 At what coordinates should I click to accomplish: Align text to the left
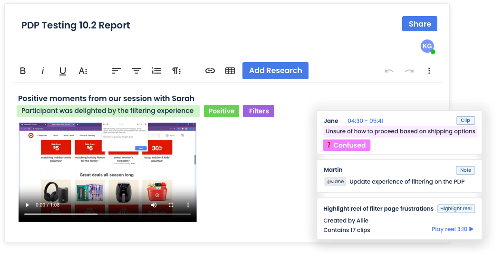click(116, 71)
